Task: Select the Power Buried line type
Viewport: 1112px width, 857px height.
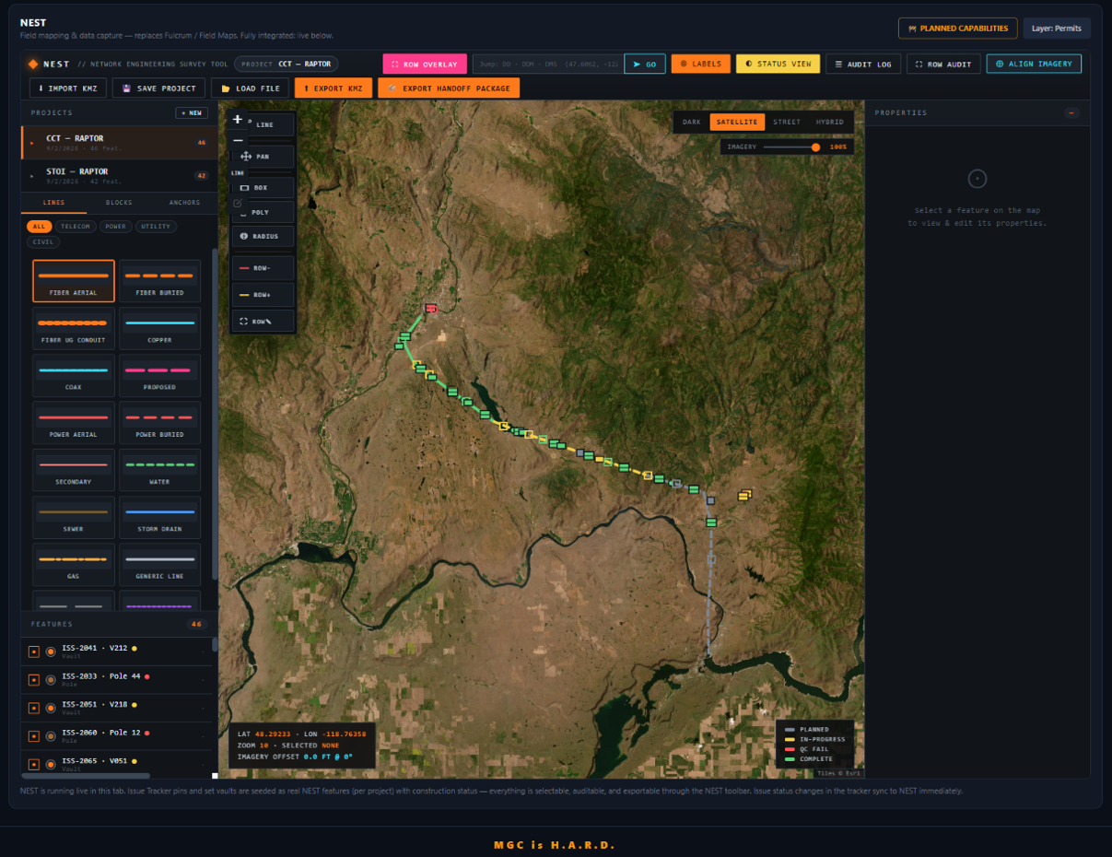Action: pyautogui.click(x=159, y=423)
